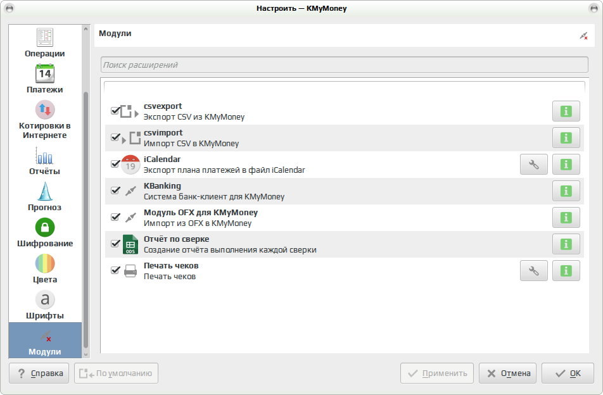
Task: Disable the csvexport plugin checkbox
Action: (x=115, y=111)
